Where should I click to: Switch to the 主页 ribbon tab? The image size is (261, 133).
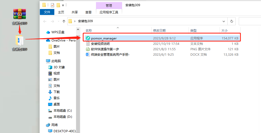pos(61,12)
